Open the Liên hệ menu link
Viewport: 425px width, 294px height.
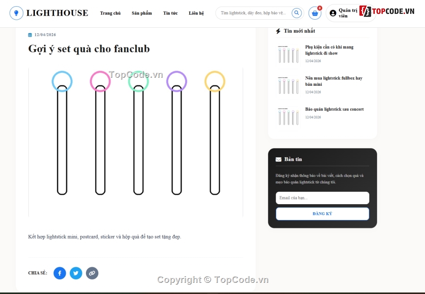pos(196,13)
